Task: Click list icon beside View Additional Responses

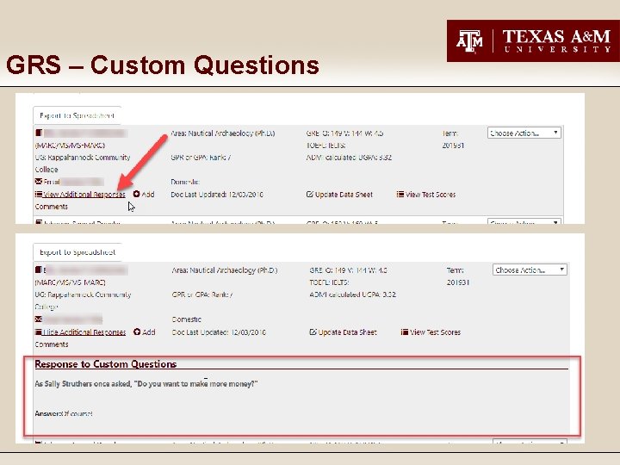Action: tap(39, 194)
